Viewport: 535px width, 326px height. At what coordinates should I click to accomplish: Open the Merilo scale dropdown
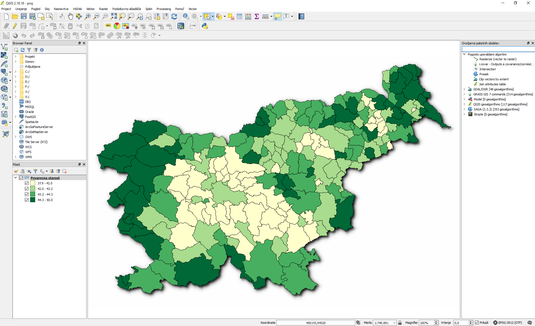pos(394,323)
